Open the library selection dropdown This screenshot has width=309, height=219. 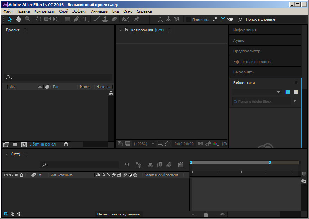(278, 92)
